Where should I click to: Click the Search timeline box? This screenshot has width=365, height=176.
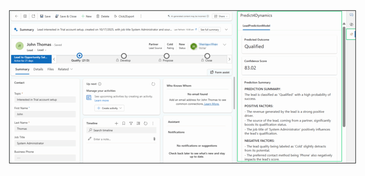(x=121, y=130)
